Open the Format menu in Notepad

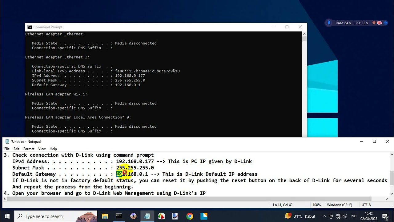click(x=29, y=149)
